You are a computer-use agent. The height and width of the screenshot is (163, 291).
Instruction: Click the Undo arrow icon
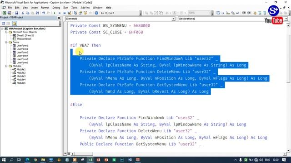(44, 13)
